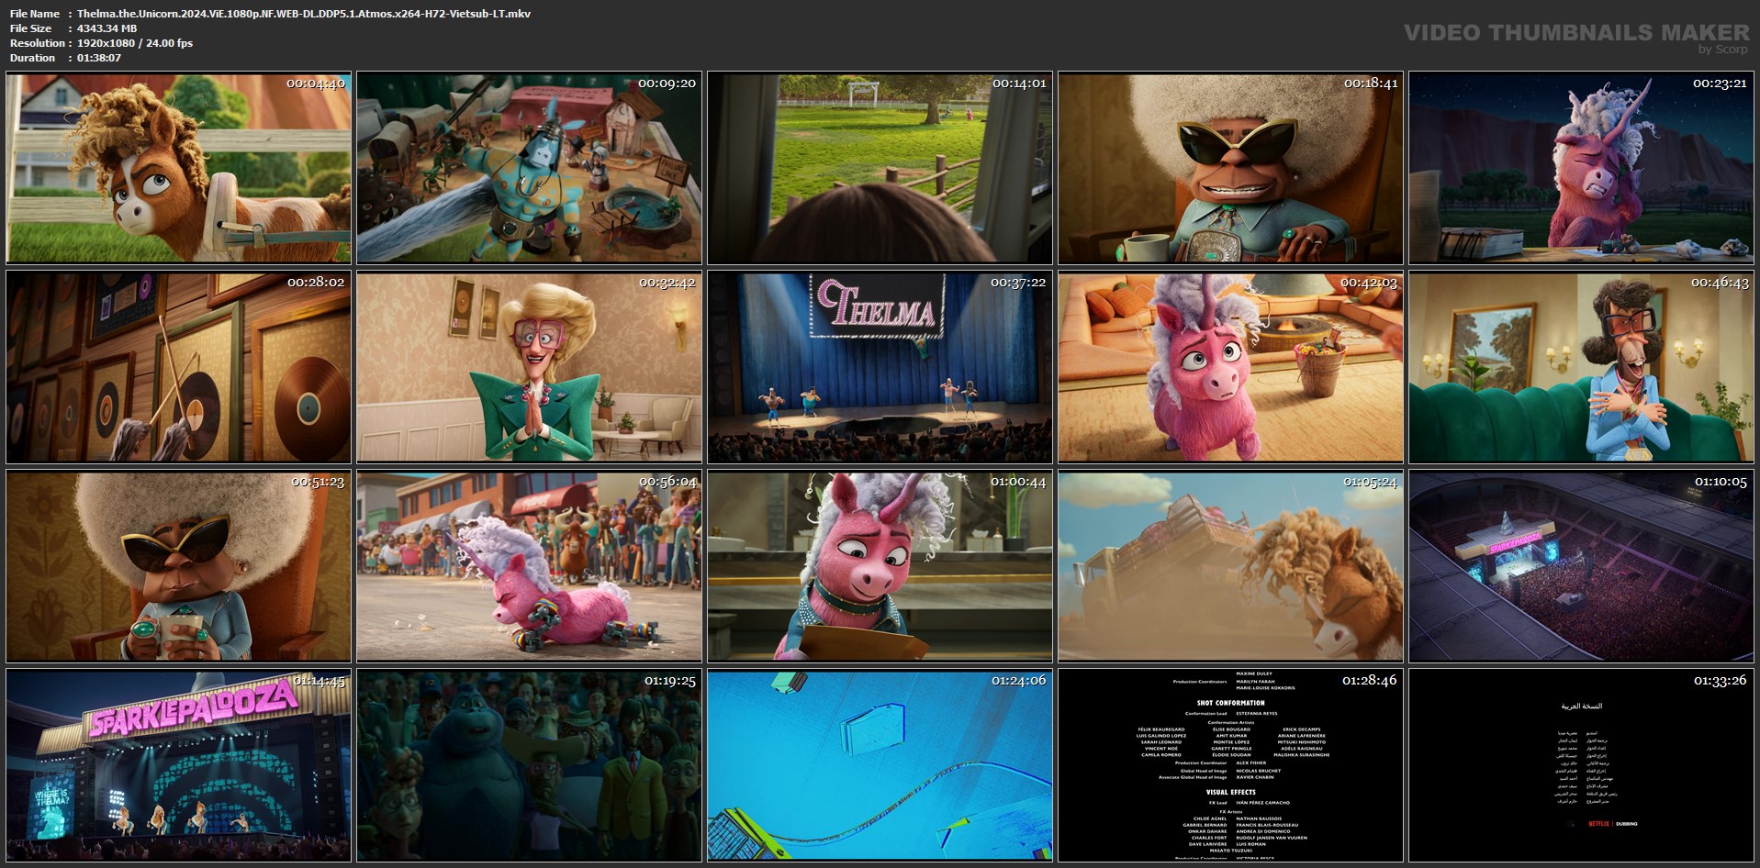1760x868 pixels.
Task: Select the 00:23:21 night unicorn thumbnail
Action: click(x=1581, y=168)
